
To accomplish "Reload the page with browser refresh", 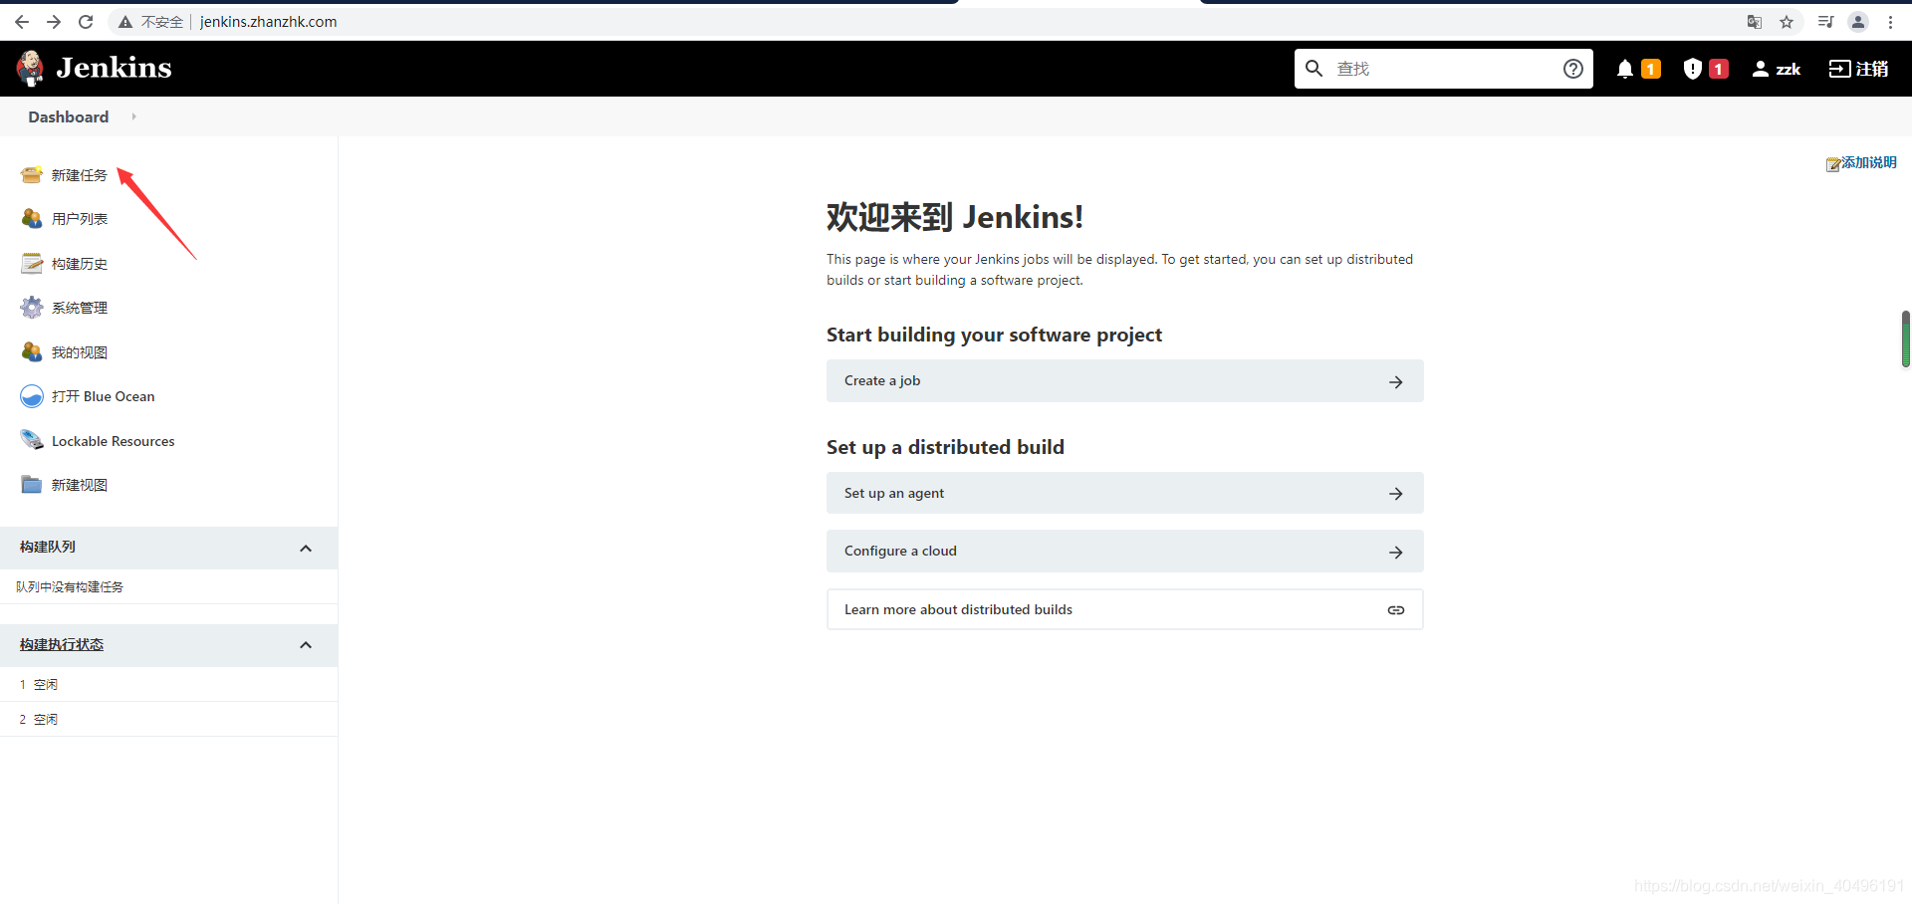I will click(x=86, y=22).
